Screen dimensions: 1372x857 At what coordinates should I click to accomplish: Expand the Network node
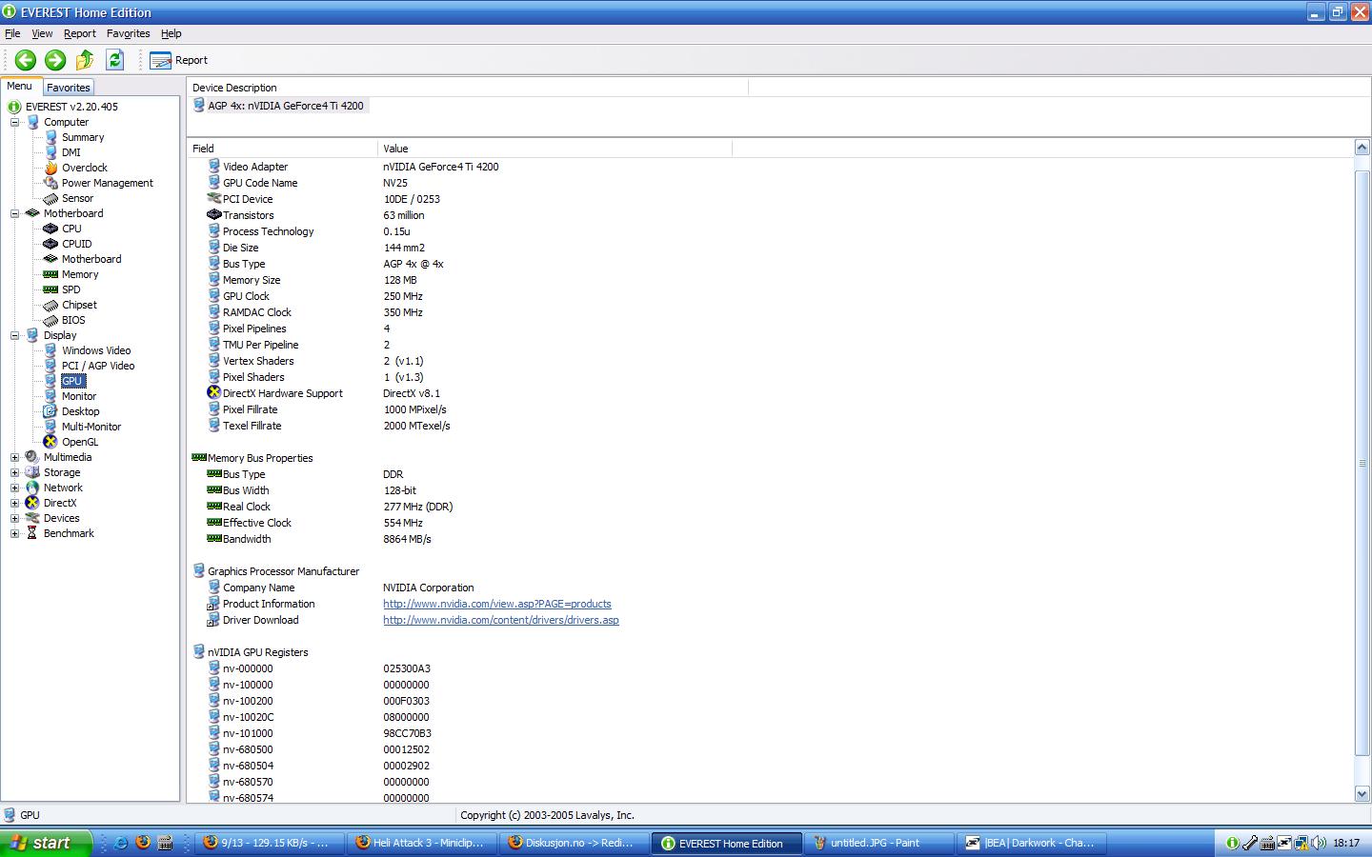click(x=14, y=488)
